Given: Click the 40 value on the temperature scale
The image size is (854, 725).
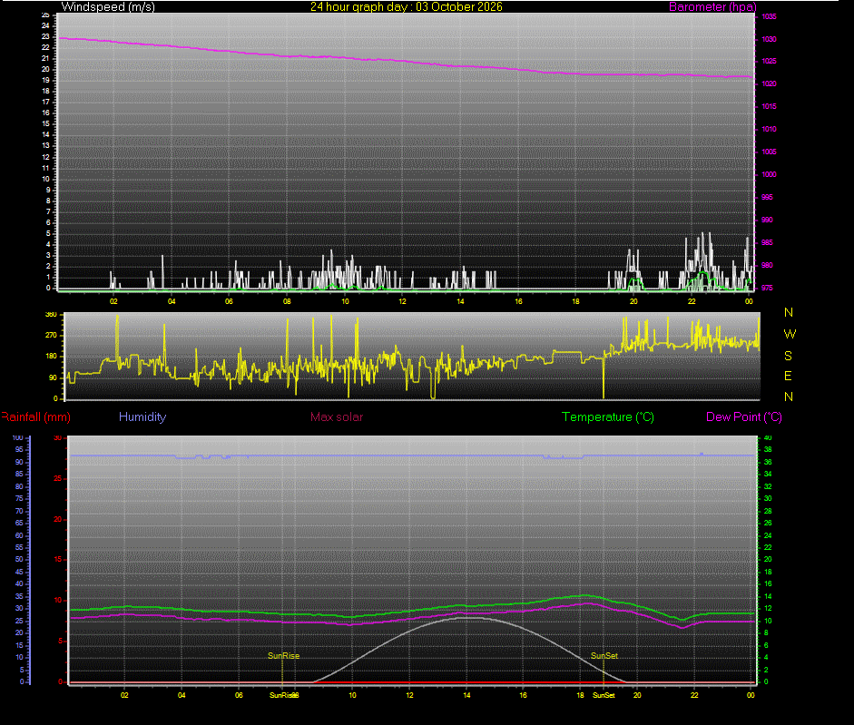Looking at the screenshot, I should coord(768,438).
